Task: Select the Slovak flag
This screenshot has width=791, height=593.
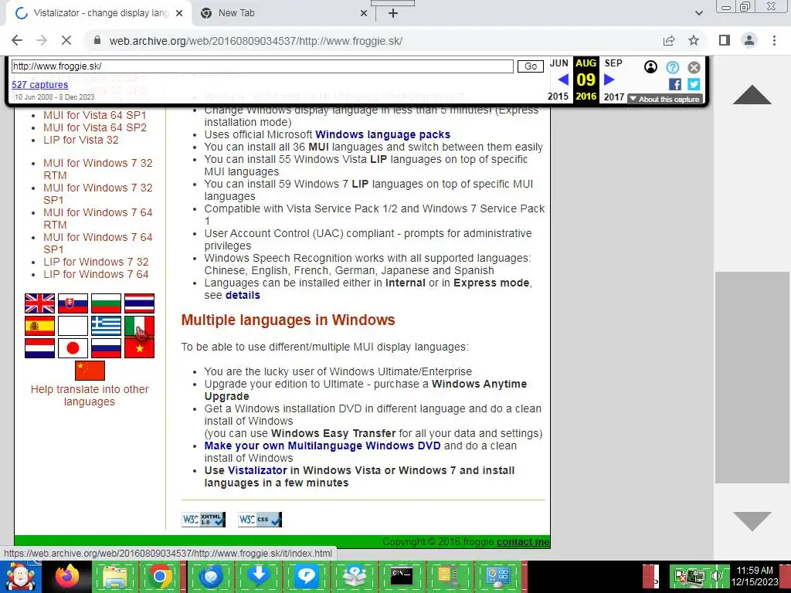Action: click(73, 303)
